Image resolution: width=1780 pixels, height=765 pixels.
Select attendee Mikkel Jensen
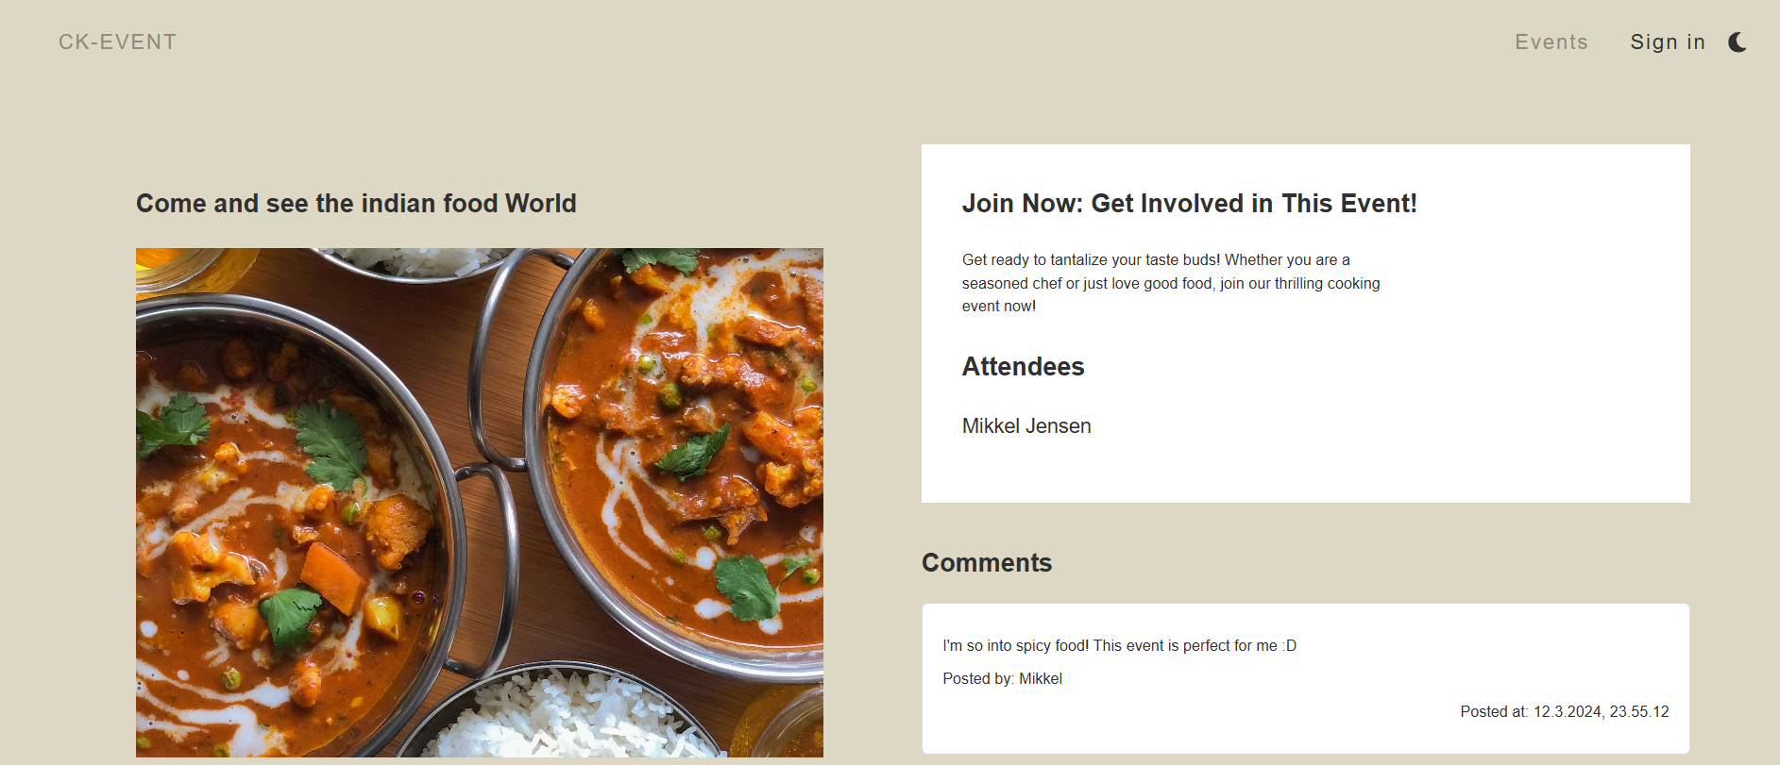(1026, 425)
